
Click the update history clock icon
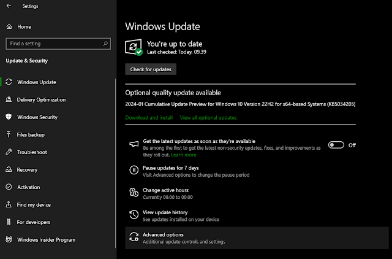coord(134,215)
